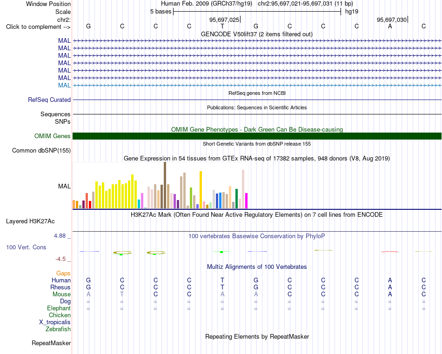Select the Scale track label
Screen dimensions: 442x354
tap(63, 12)
